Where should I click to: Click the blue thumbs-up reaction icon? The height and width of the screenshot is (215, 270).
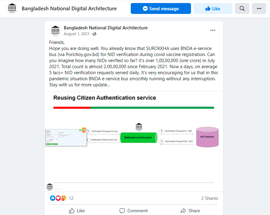52,198
